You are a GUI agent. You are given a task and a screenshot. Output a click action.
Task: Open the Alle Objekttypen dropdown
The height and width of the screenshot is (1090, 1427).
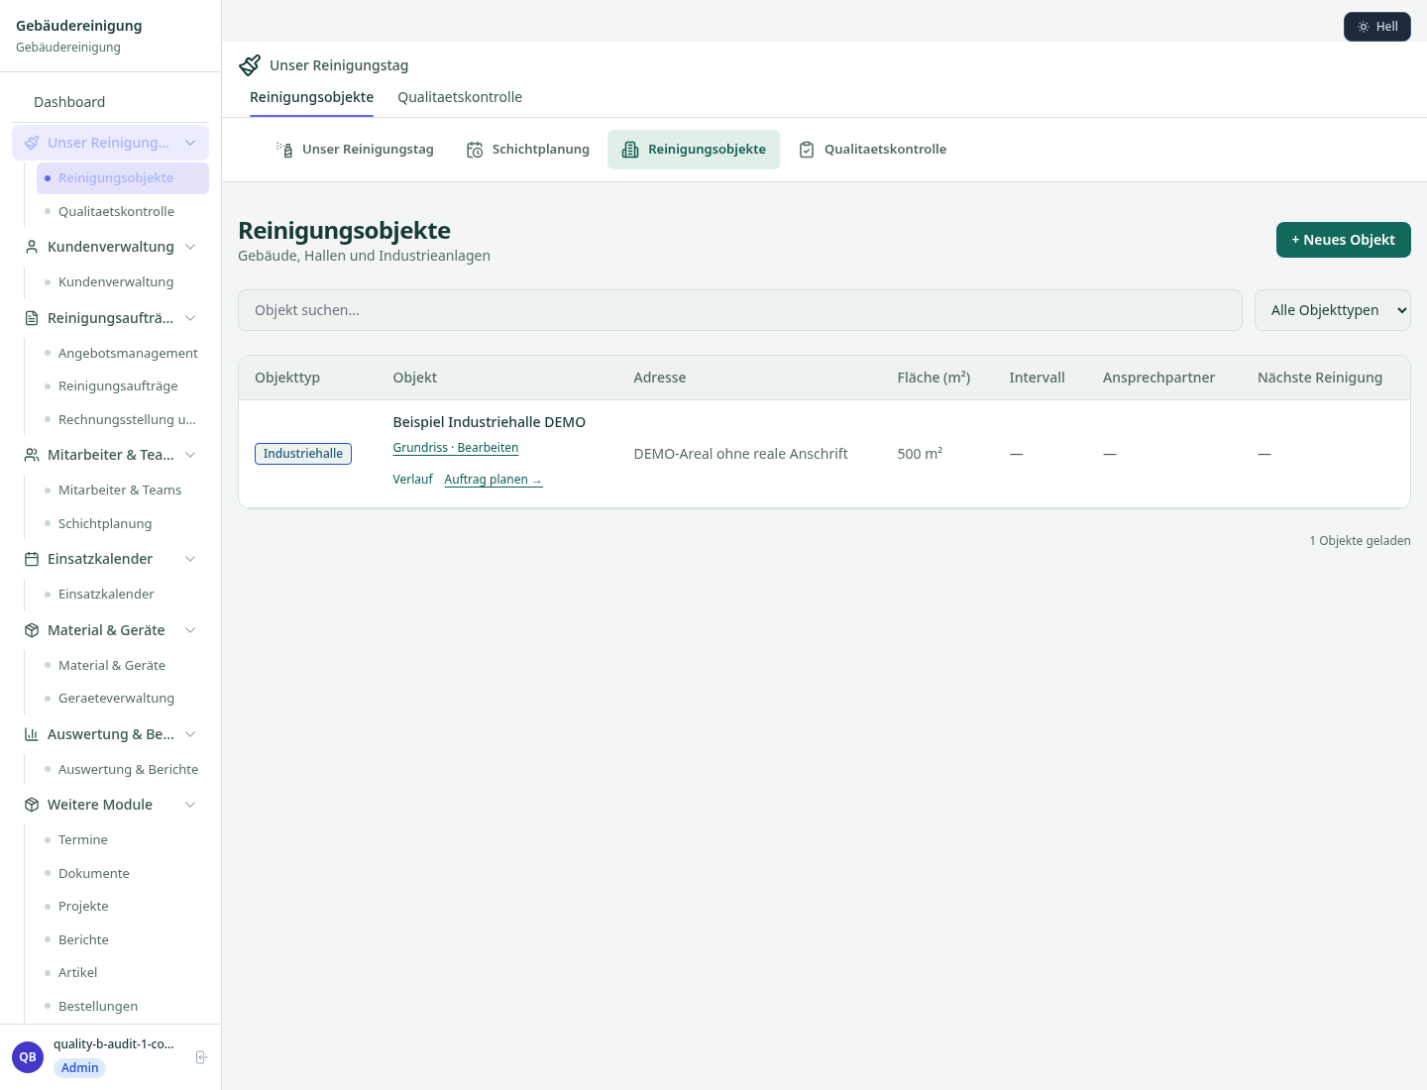tap(1333, 310)
